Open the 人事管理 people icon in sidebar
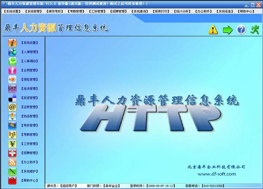263x189 pixels. (13, 52)
